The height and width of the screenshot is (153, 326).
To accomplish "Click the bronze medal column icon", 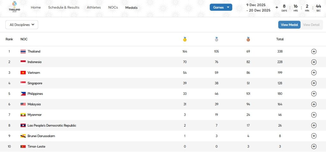I will (248, 39).
